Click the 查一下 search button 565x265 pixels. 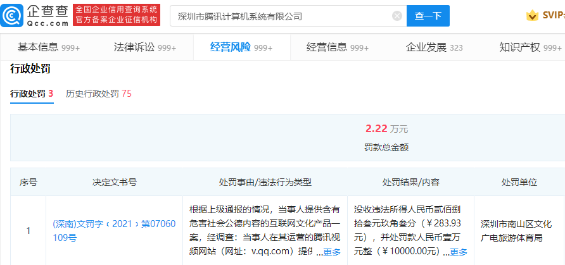click(x=428, y=16)
